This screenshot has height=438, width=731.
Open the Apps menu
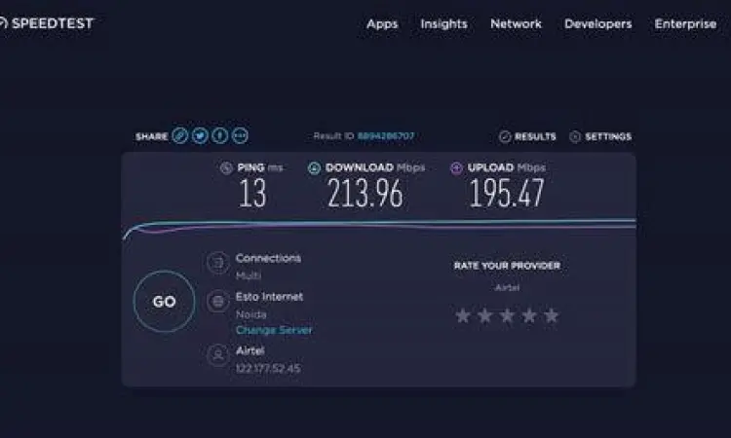click(382, 24)
